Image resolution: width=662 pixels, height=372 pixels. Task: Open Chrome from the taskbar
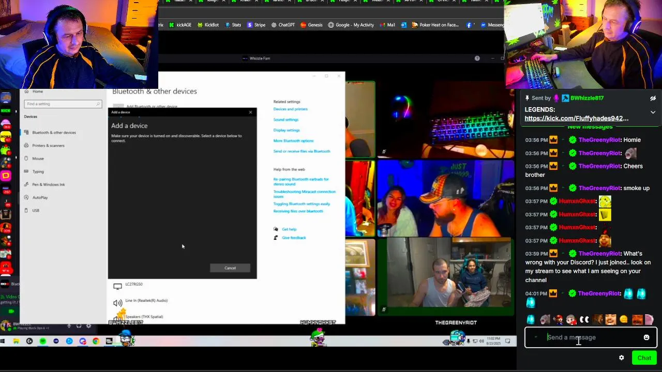96,341
